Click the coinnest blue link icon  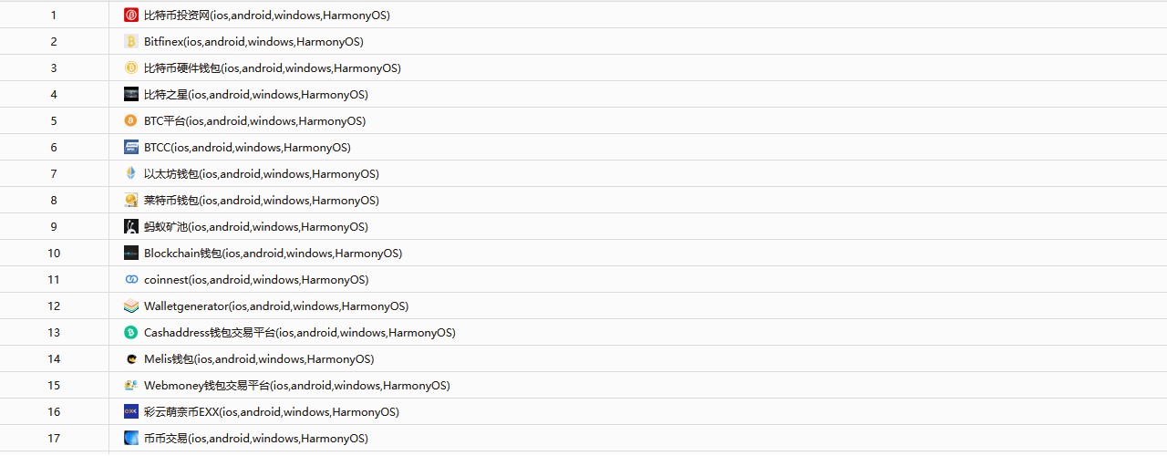tap(130, 280)
